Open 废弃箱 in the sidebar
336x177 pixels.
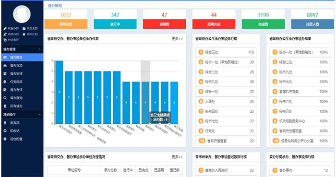(x=22, y=123)
